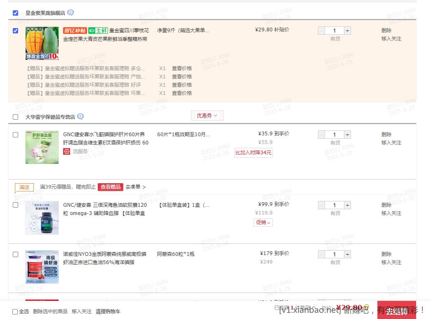The image size is (431, 319).
Task: Click spec text 阿蒙森60粒*1瓶
Action: [176, 254]
